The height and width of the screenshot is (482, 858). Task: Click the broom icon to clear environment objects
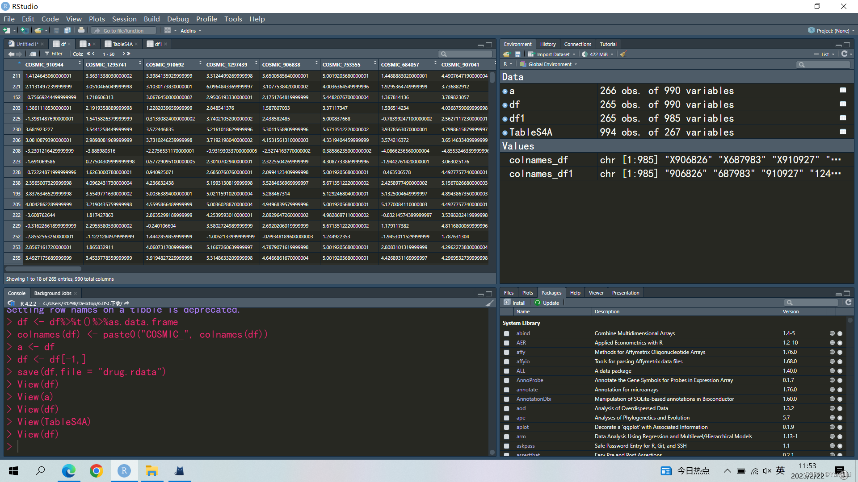coord(623,54)
